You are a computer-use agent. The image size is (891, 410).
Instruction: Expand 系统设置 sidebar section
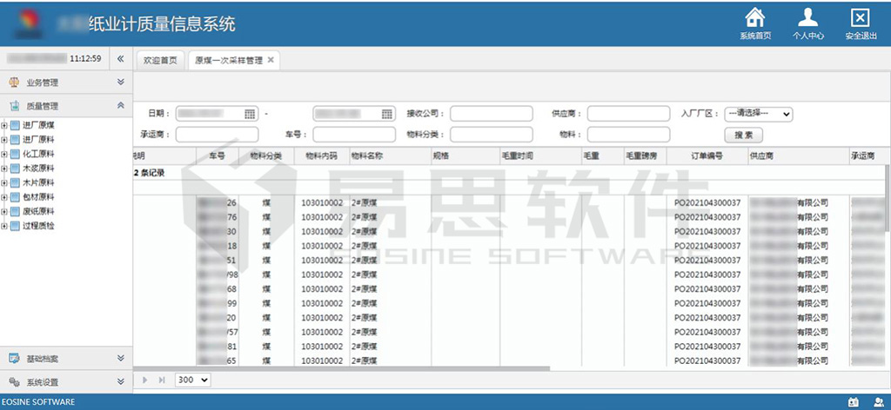tap(121, 382)
